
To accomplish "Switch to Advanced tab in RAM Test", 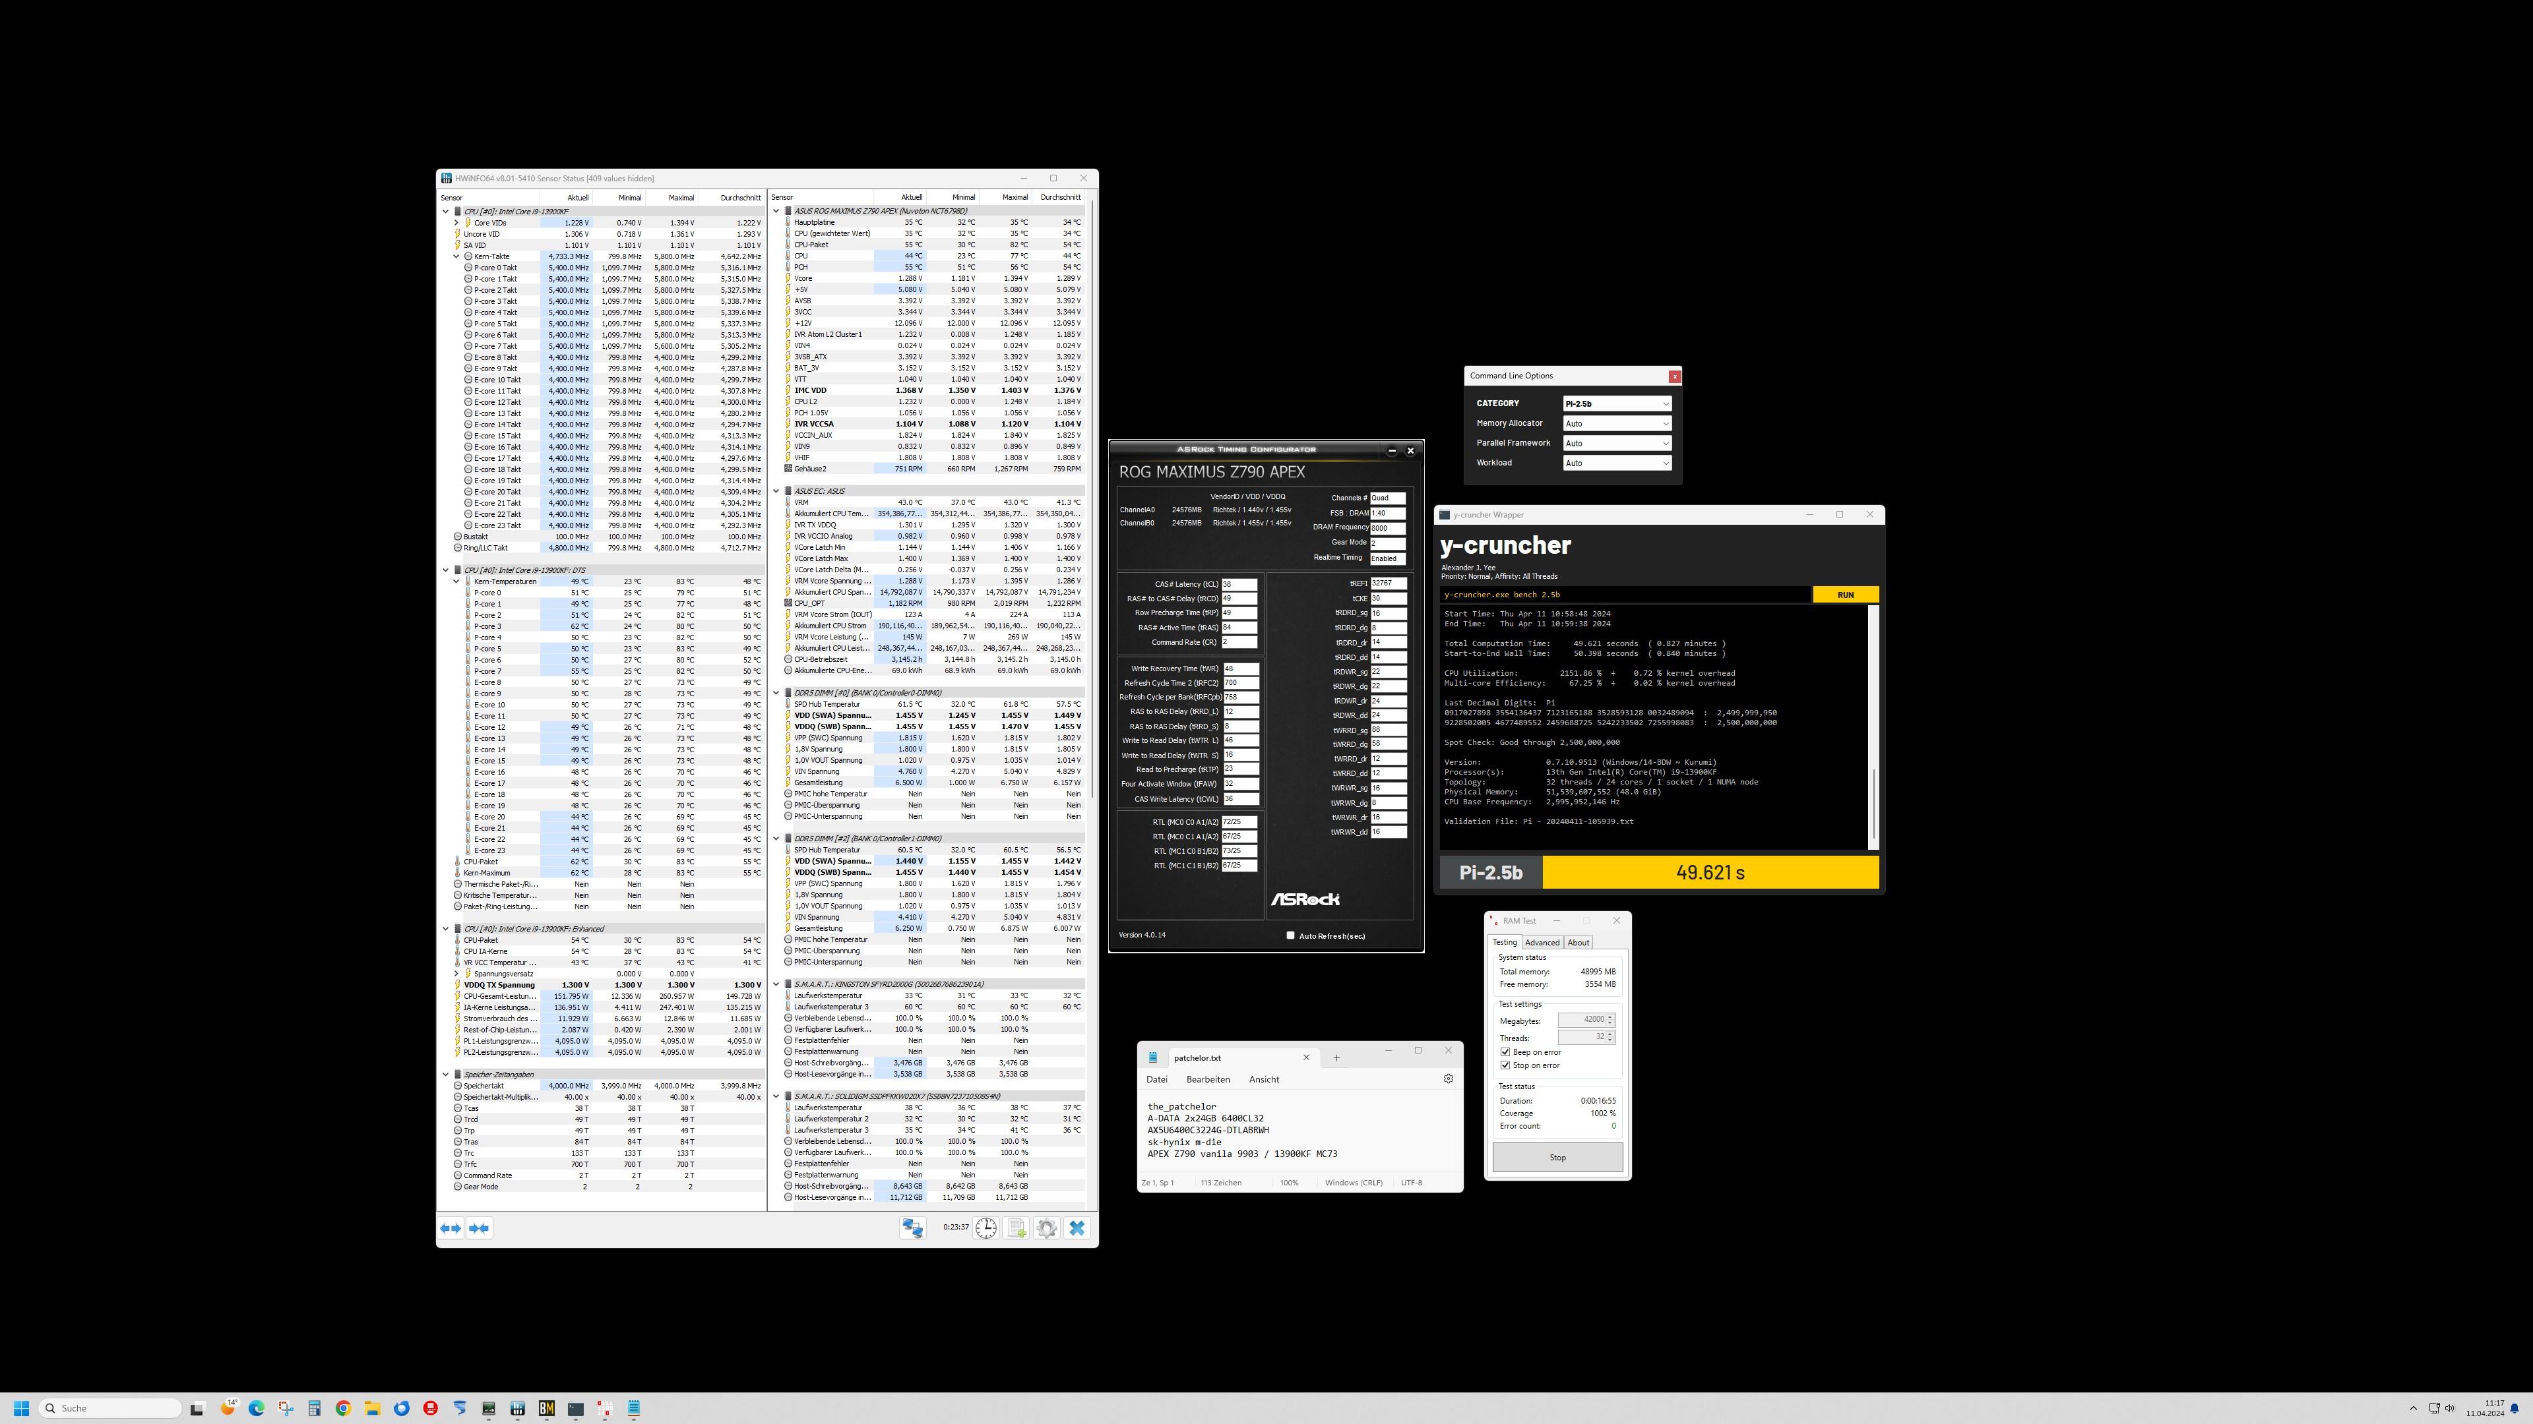I will coord(1542,943).
